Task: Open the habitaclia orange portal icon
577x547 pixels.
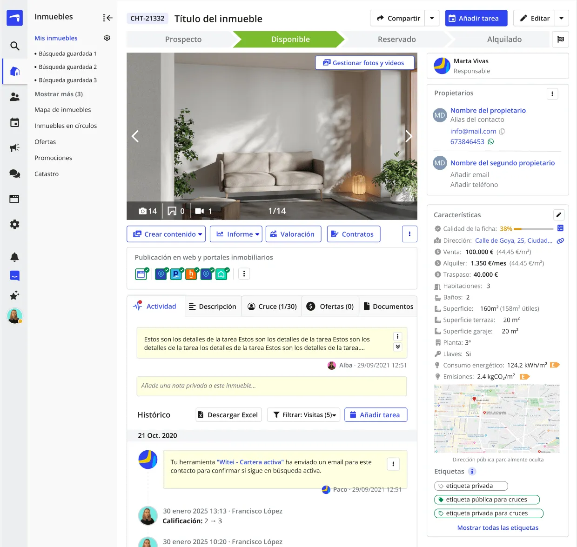Action: click(x=191, y=274)
